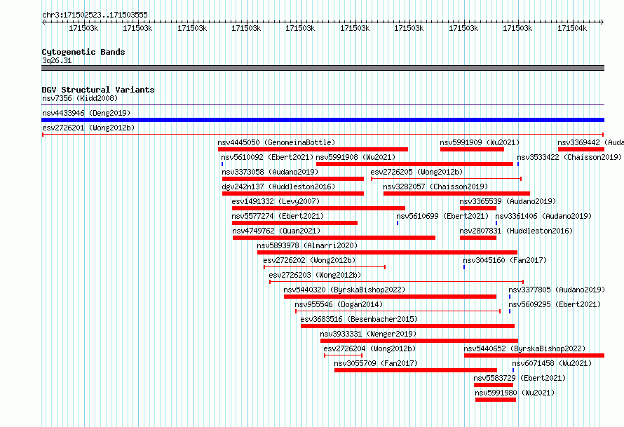Open nsv5991980 (Wu2021) label

pos(515,393)
